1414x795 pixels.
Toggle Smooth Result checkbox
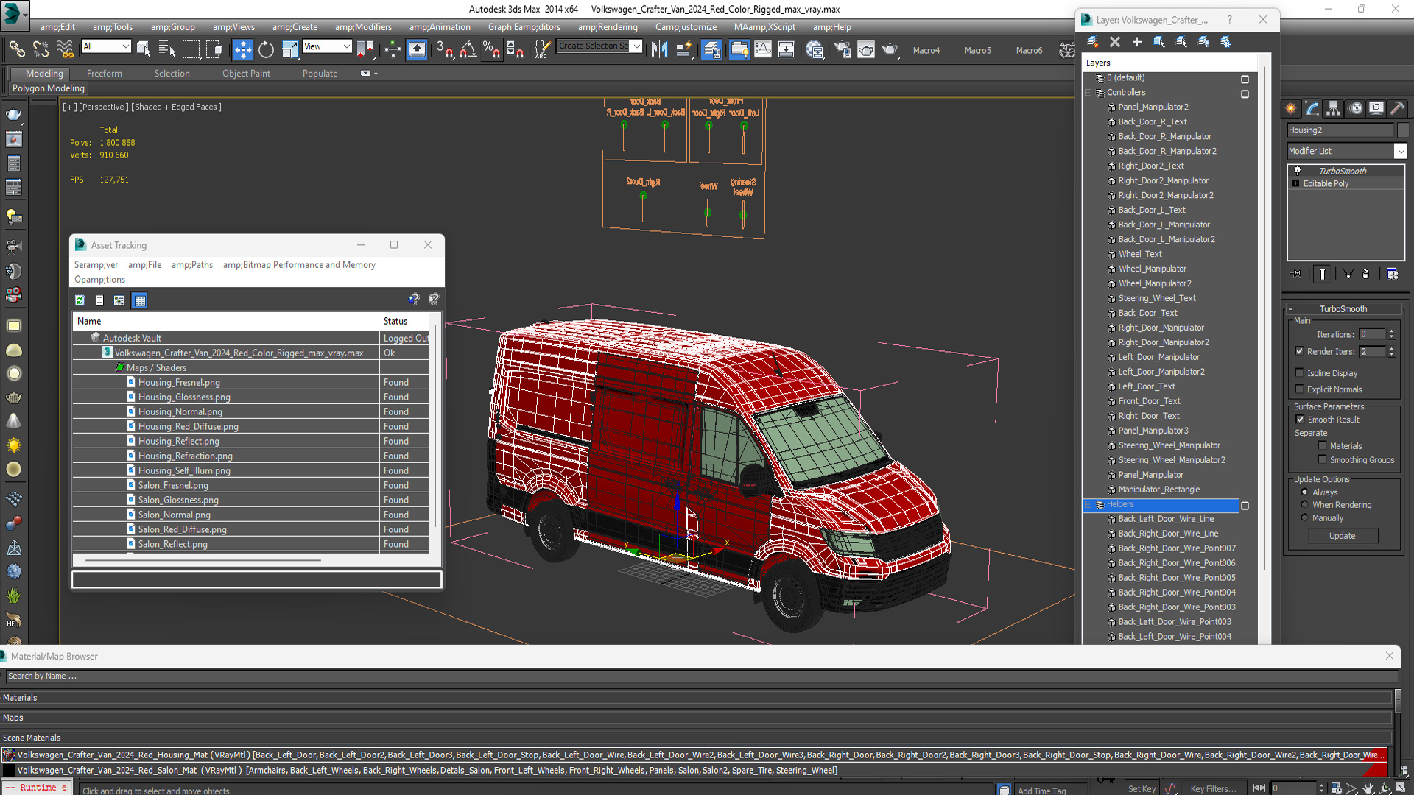point(1300,420)
